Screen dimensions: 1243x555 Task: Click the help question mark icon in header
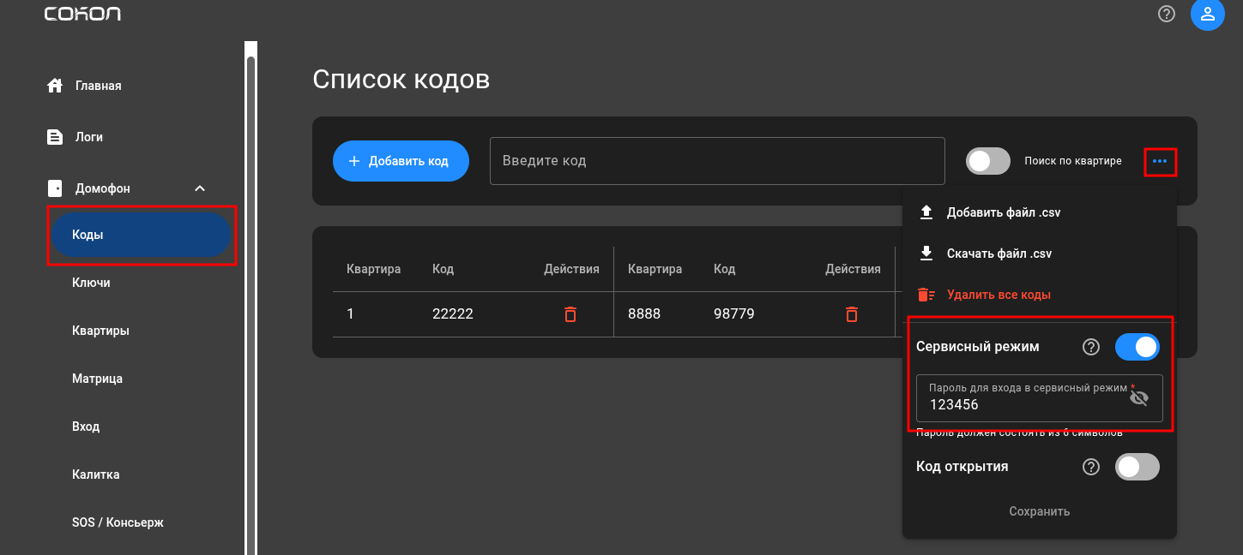pyautogui.click(x=1166, y=14)
